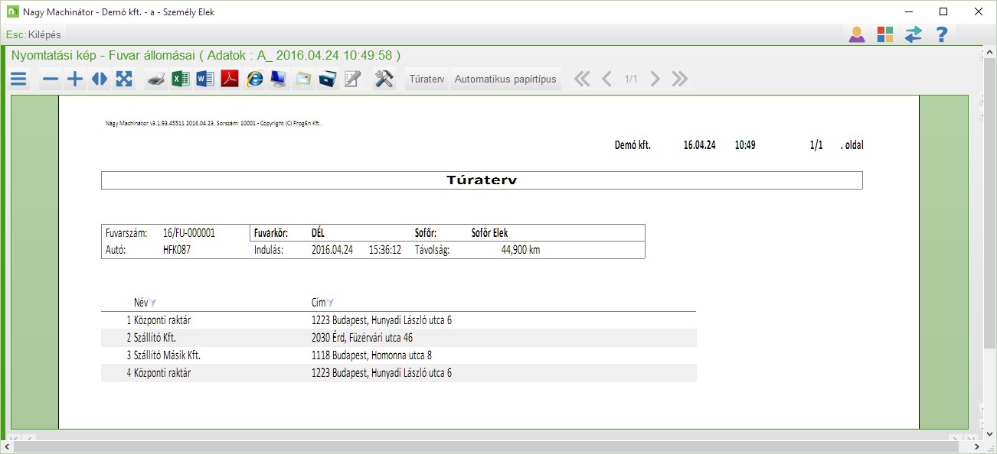Click the page indicator 1/1
This screenshot has width=997, height=454.
click(x=631, y=79)
